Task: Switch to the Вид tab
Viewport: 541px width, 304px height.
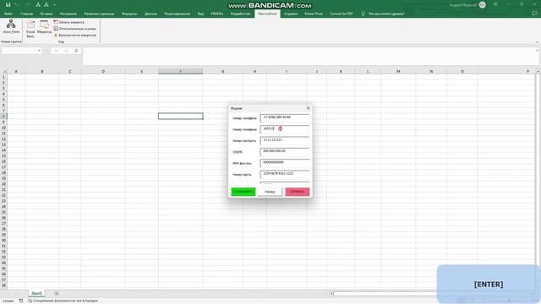Action: (x=200, y=14)
